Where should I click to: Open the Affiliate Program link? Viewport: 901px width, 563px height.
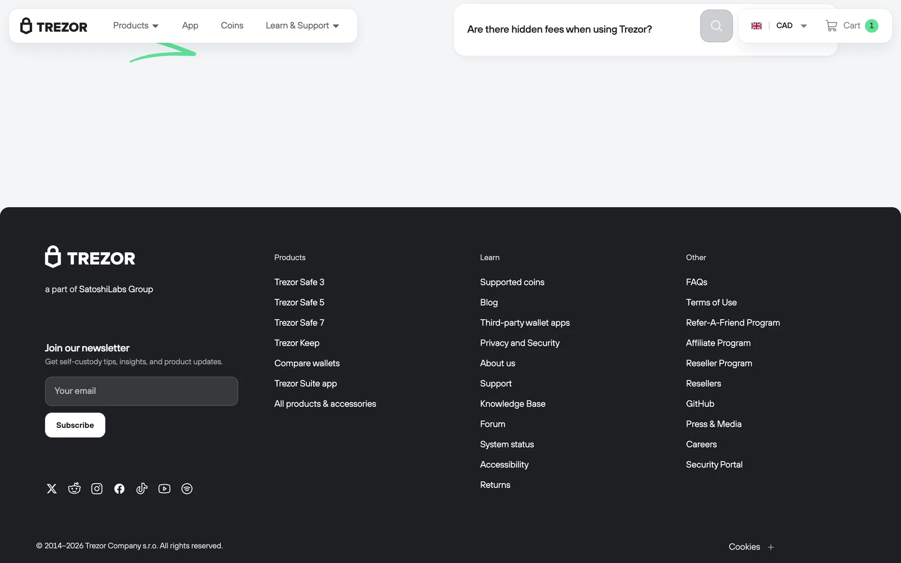point(718,343)
